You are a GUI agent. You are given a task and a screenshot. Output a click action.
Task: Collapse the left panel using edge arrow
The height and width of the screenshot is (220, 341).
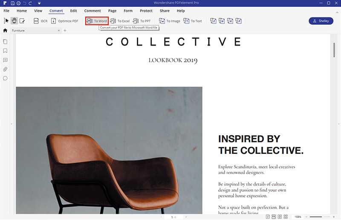[x=12, y=124]
